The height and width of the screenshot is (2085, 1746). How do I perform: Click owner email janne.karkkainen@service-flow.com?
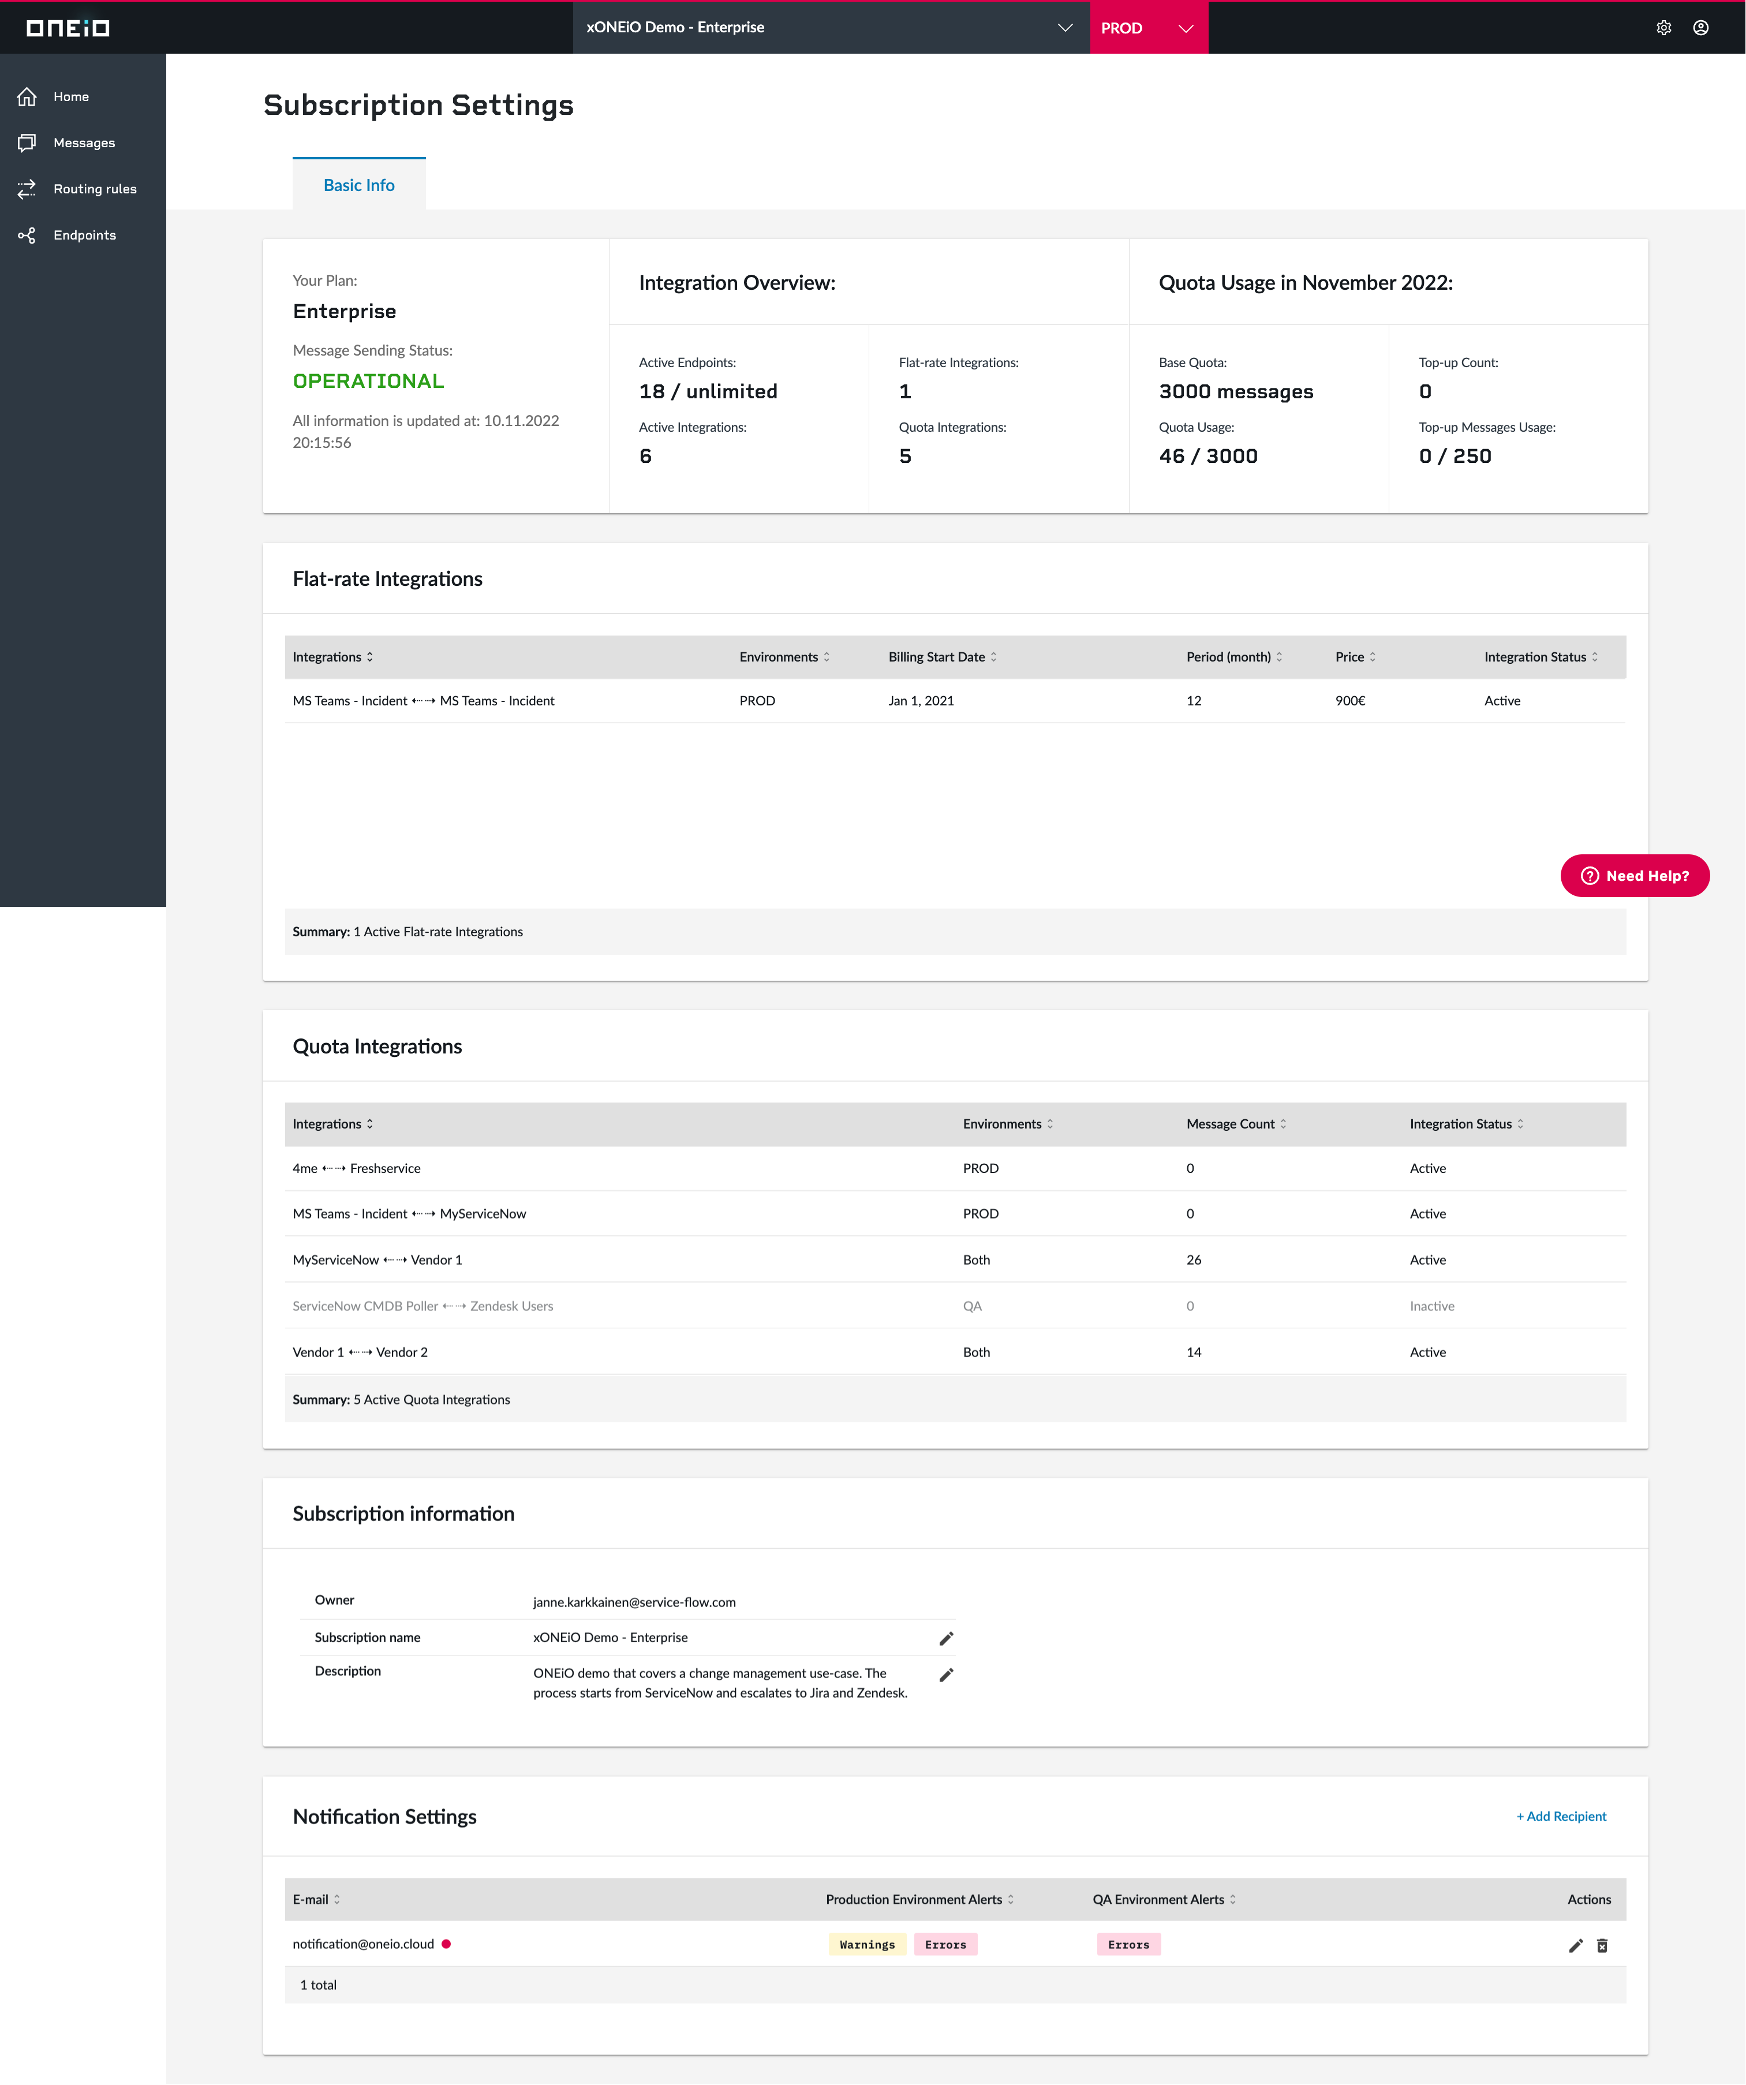tap(634, 1602)
